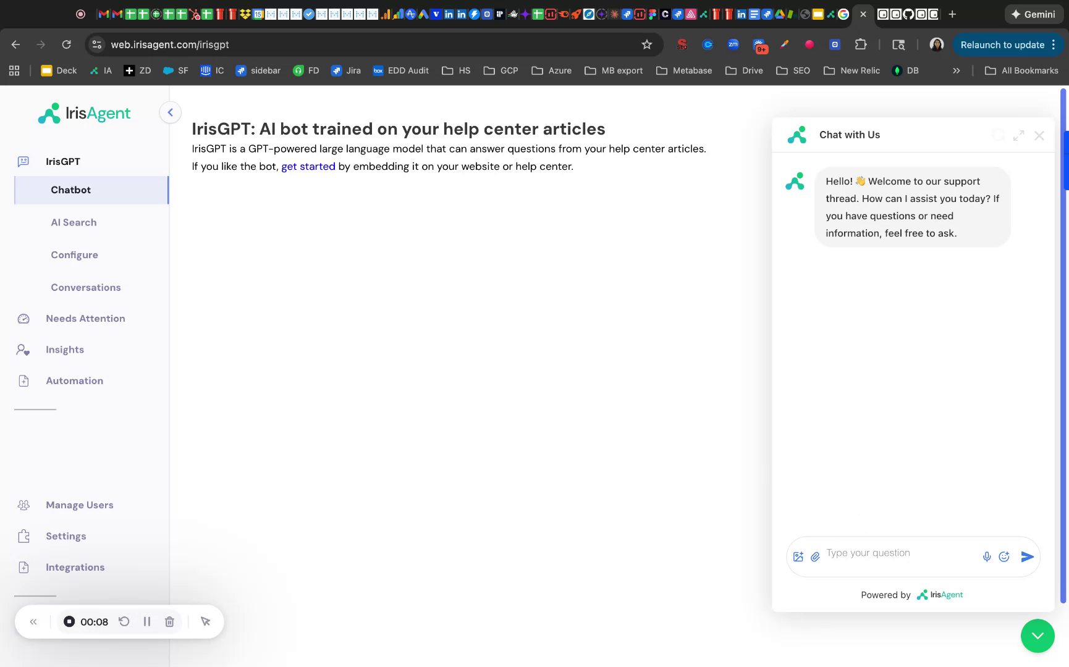
Task: Reload the page
Action: point(67,44)
